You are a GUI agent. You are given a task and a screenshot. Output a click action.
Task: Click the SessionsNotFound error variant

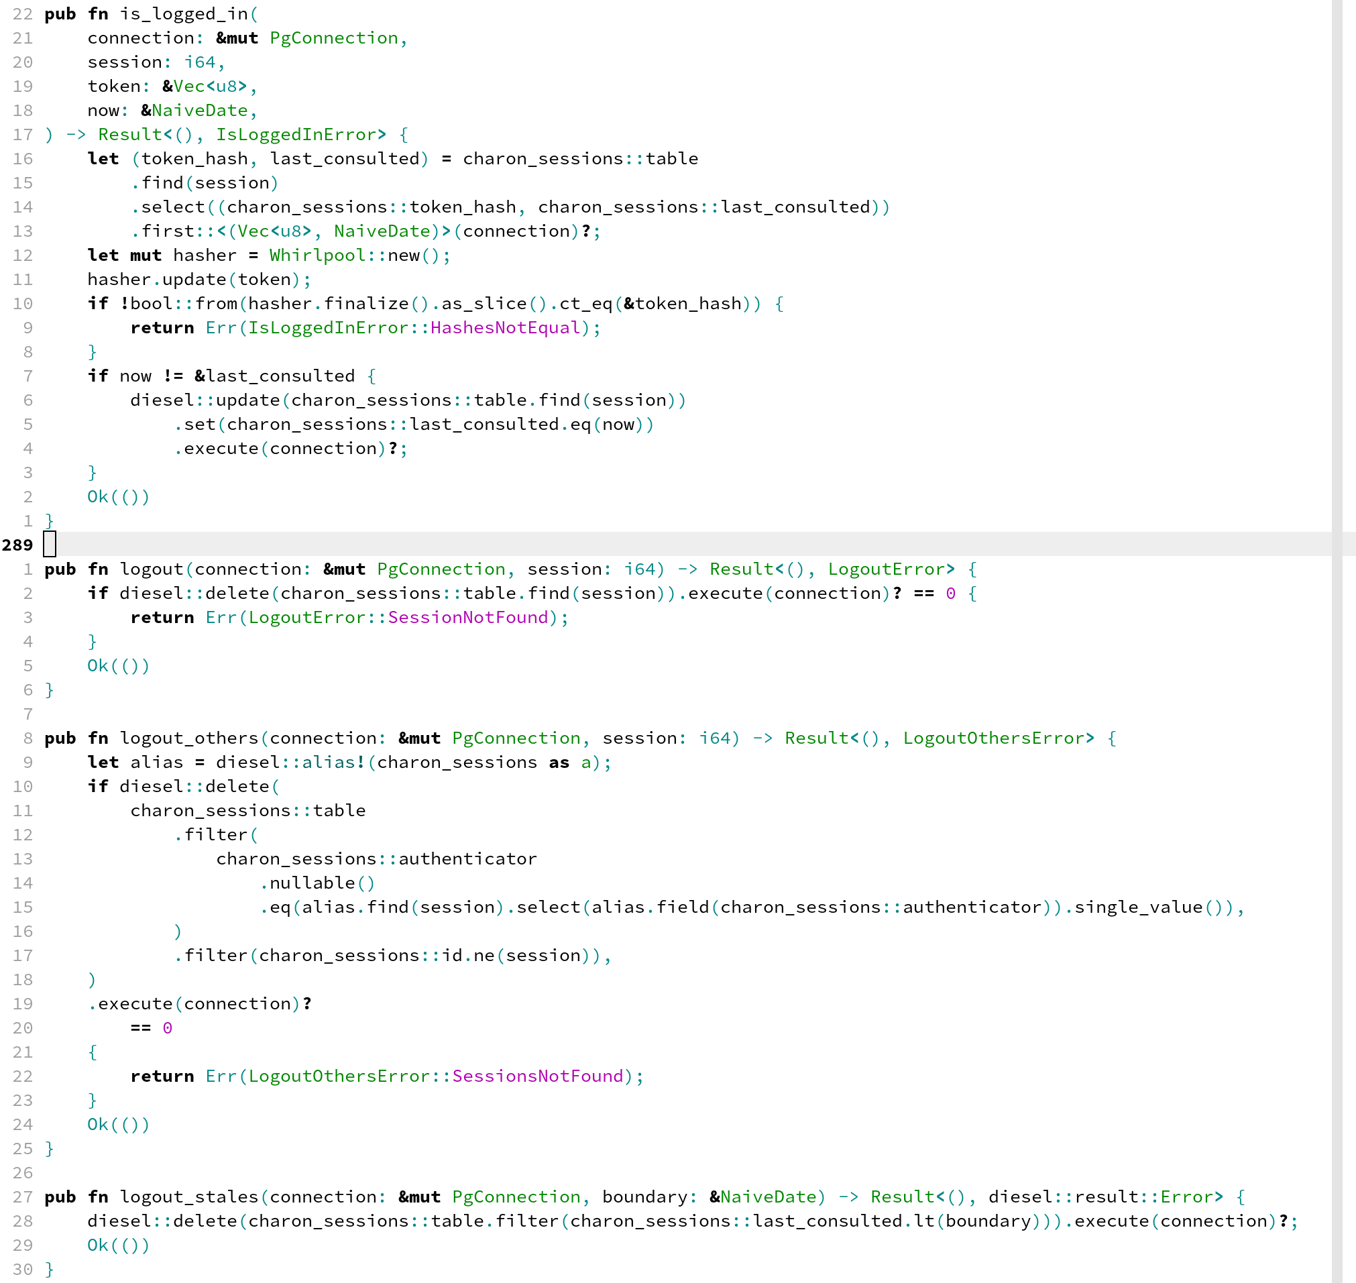[537, 1076]
